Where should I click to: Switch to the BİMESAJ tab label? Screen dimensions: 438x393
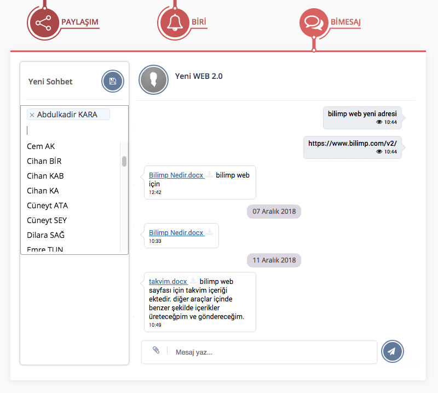click(x=345, y=22)
